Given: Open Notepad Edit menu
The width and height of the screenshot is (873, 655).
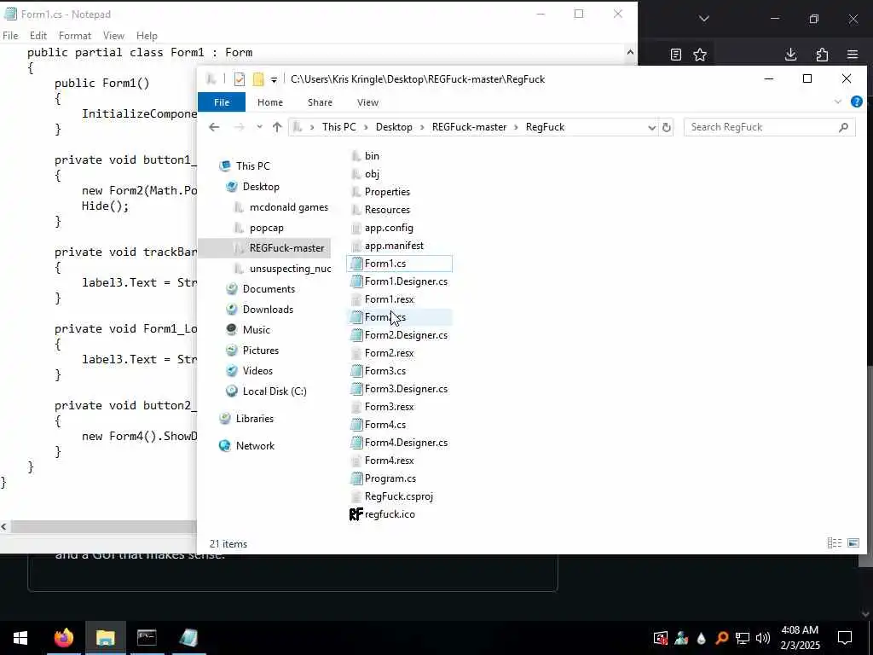Looking at the screenshot, I should pyautogui.click(x=38, y=36).
